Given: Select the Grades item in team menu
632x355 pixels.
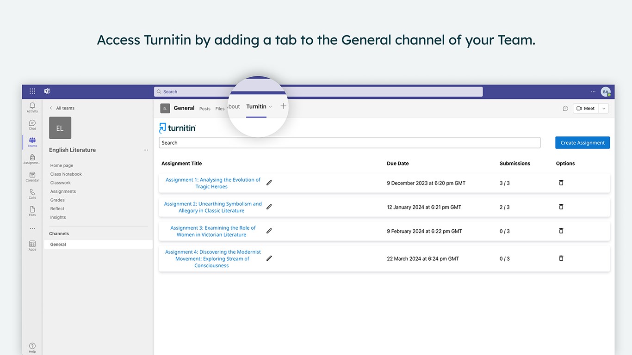Looking at the screenshot, I should click(x=57, y=200).
